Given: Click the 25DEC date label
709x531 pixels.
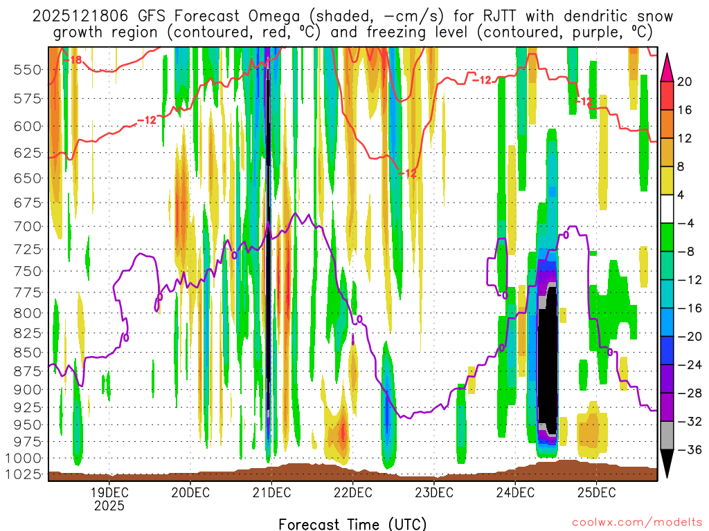Looking at the screenshot, I should 596,492.
